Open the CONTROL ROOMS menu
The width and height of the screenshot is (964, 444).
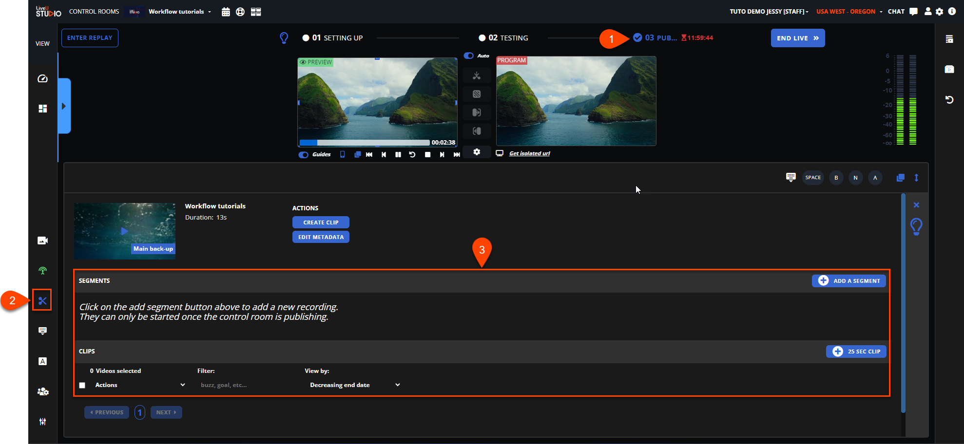coord(94,12)
